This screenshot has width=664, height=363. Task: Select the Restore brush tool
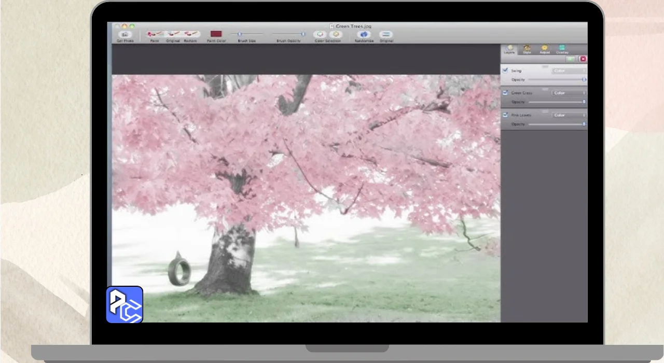tap(191, 34)
